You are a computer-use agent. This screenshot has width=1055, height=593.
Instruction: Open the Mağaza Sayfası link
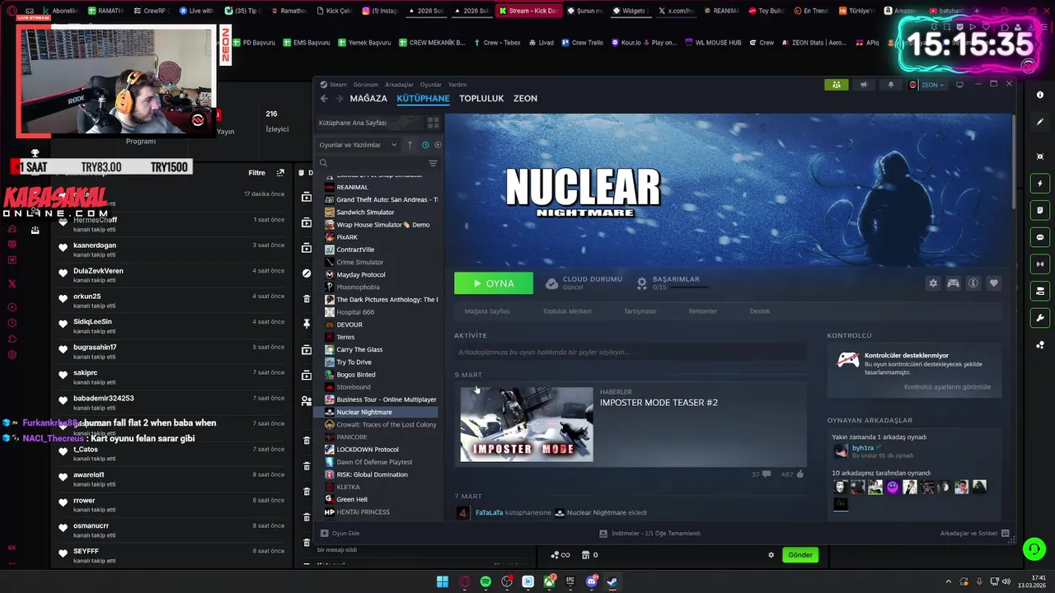tap(487, 311)
